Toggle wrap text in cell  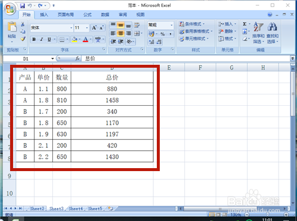137,25
